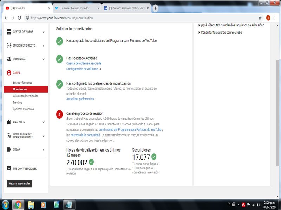Open the Configuración de AdSense link
The image size is (281, 210).
pyautogui.click(x=82, y=69)
